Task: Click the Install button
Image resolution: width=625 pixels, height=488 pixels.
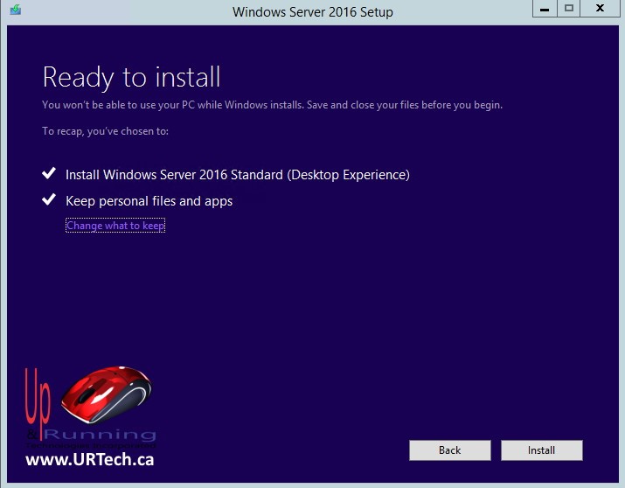Action: [541, 450]
